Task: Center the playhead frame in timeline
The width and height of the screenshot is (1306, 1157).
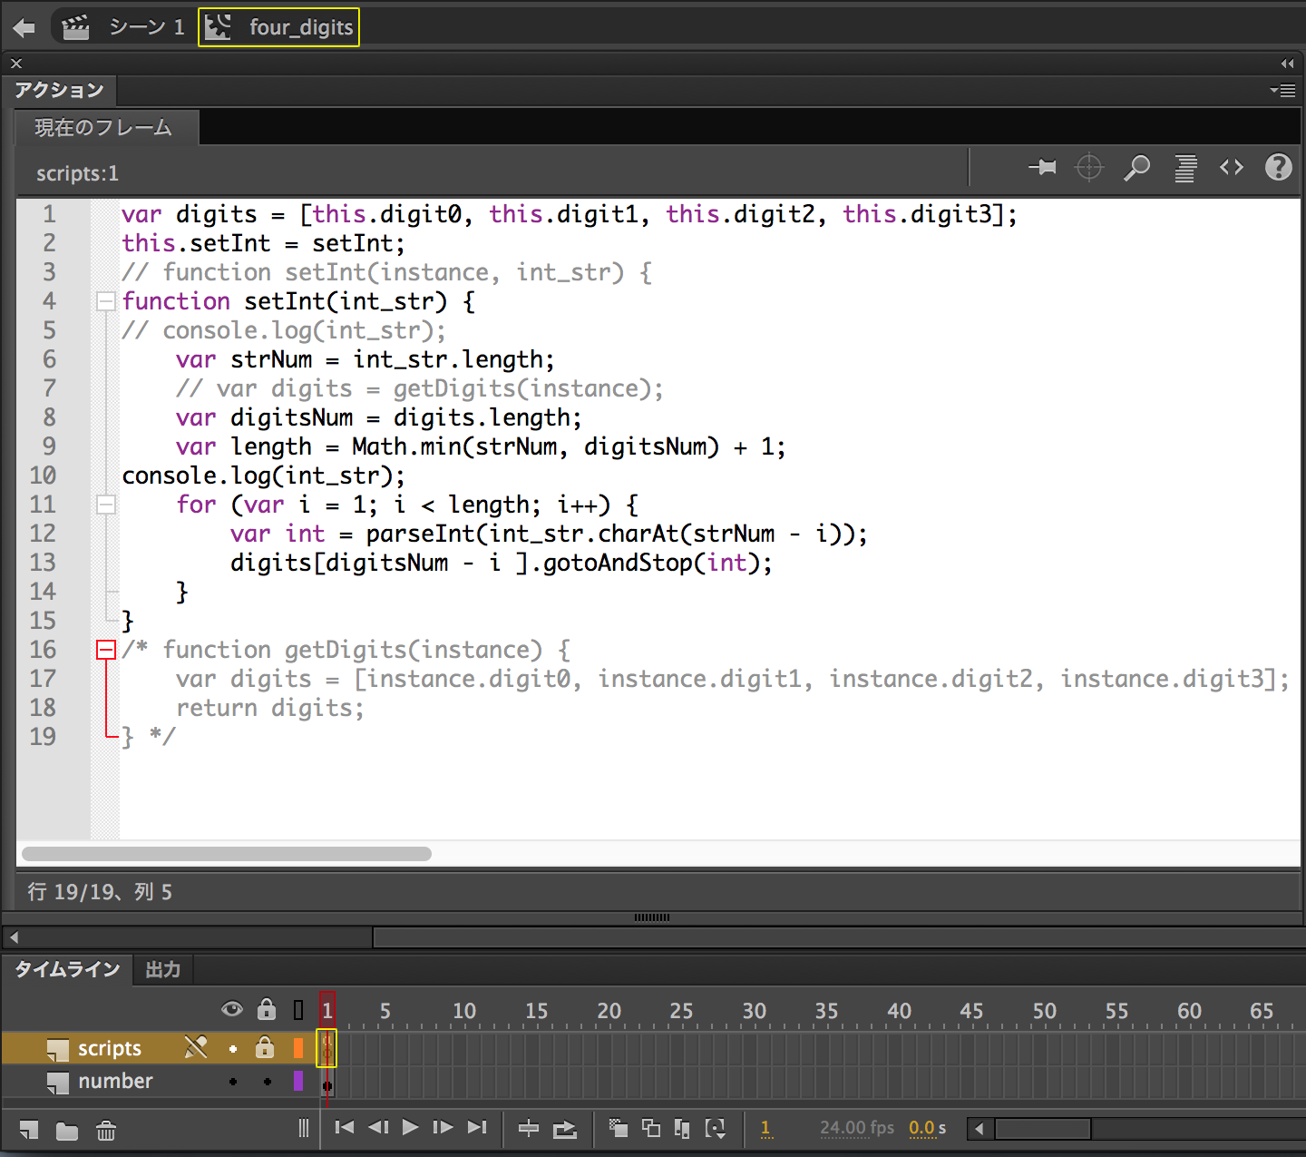Action: (529, 1128)
